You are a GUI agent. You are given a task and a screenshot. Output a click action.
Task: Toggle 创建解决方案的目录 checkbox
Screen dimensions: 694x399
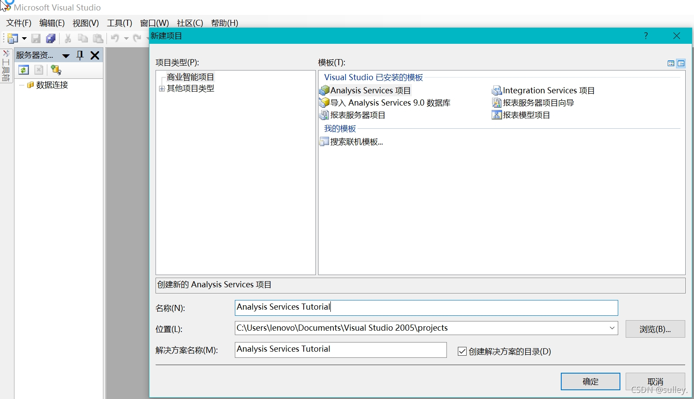[x=462, y=351]
